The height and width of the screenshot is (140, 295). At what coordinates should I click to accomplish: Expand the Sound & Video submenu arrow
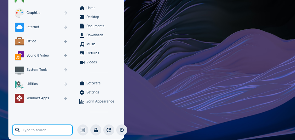point(65,56)
